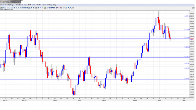Open the Studies menu
196x110 pixels.
pyautogui.click(x=39, y=5)
